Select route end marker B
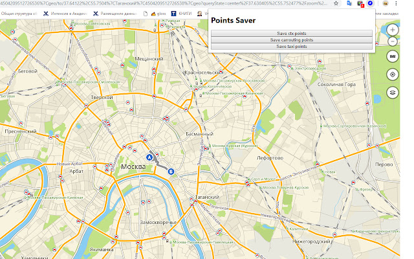 click(171, 171)
